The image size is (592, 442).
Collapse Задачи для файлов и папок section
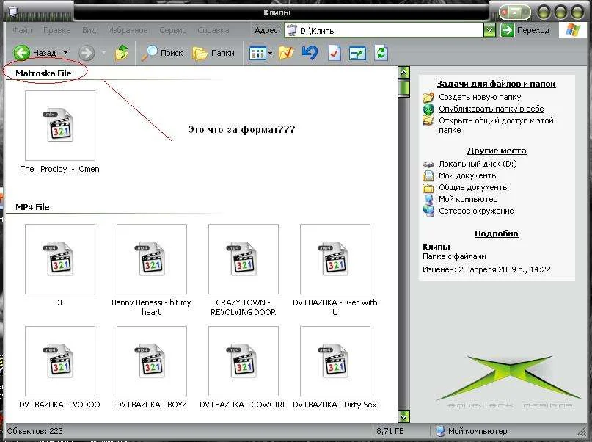pos(496,84)
